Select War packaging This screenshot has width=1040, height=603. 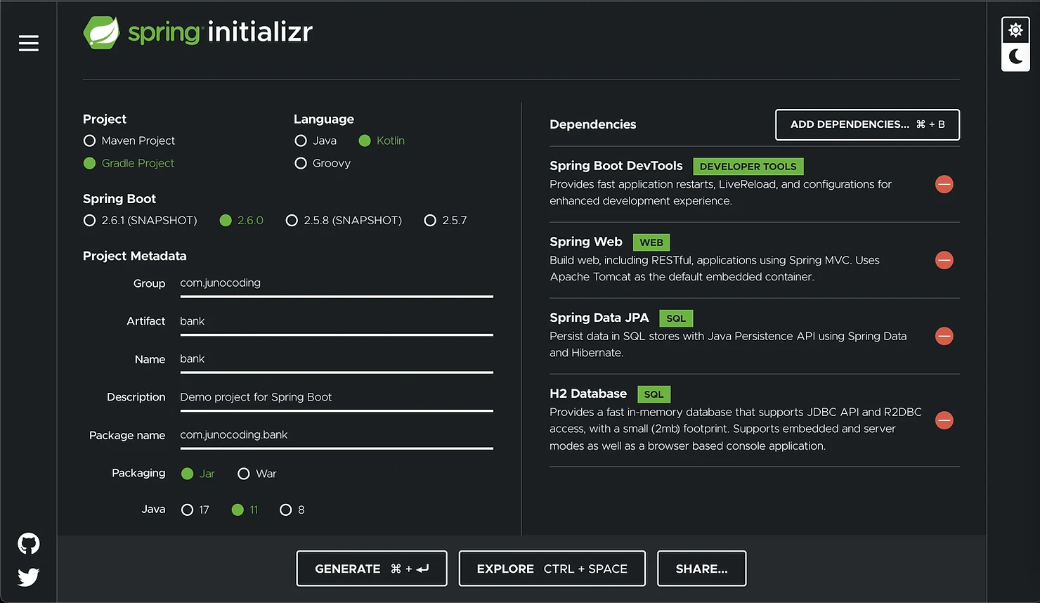pos(257,474)
